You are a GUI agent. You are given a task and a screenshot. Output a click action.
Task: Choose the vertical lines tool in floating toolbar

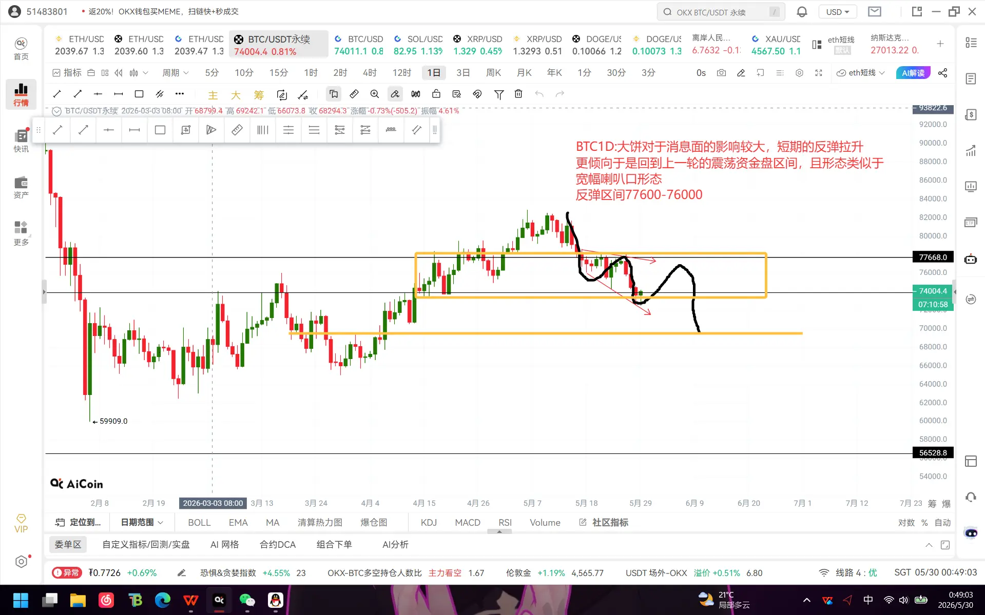tap(263, 130)
